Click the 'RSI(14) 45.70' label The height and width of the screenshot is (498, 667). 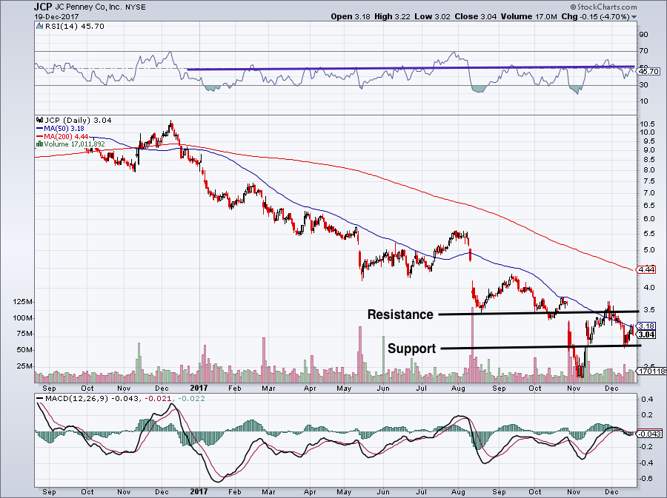(74, 27)
